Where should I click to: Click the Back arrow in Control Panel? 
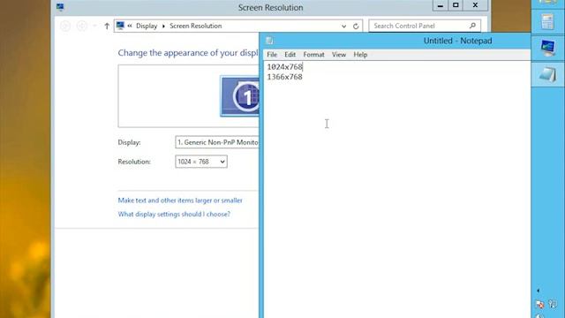pyautogui.click(x=65, y=26)
